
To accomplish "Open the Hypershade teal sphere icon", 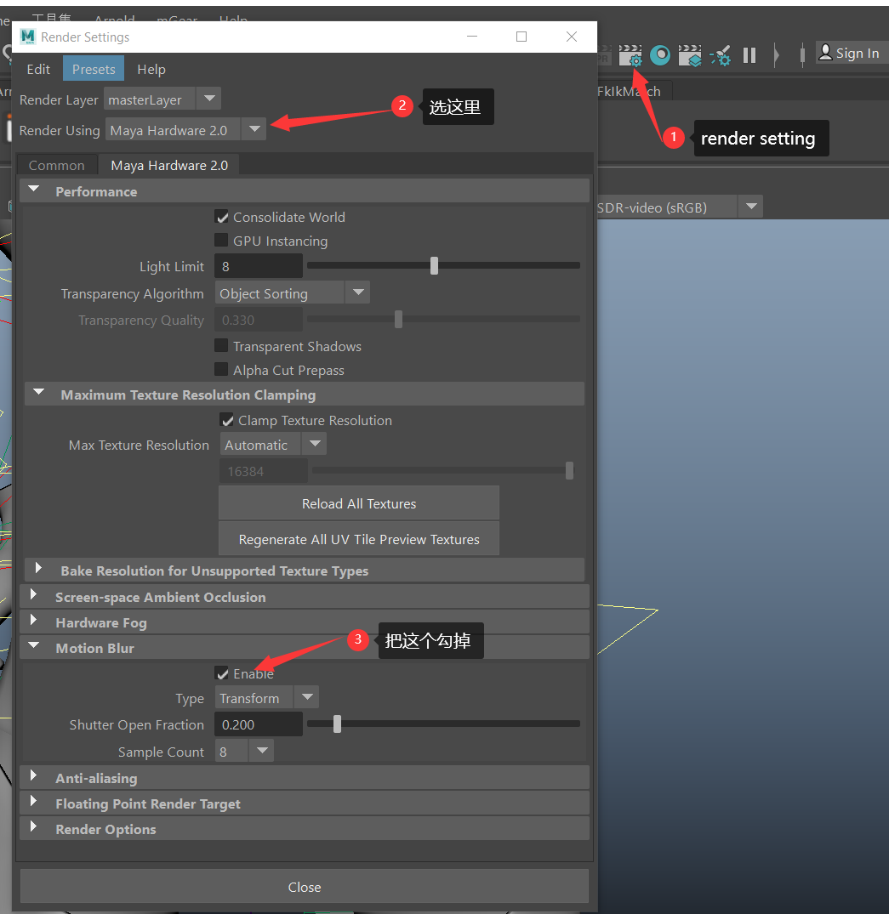I will click(660, 55).
